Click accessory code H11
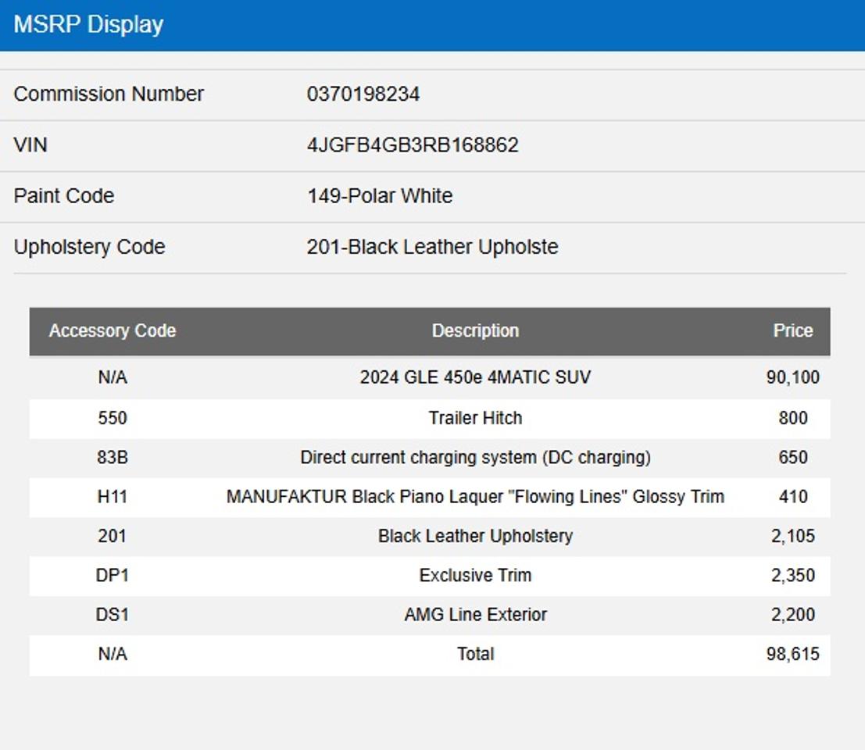865x750 pixels. pos(112,497)
